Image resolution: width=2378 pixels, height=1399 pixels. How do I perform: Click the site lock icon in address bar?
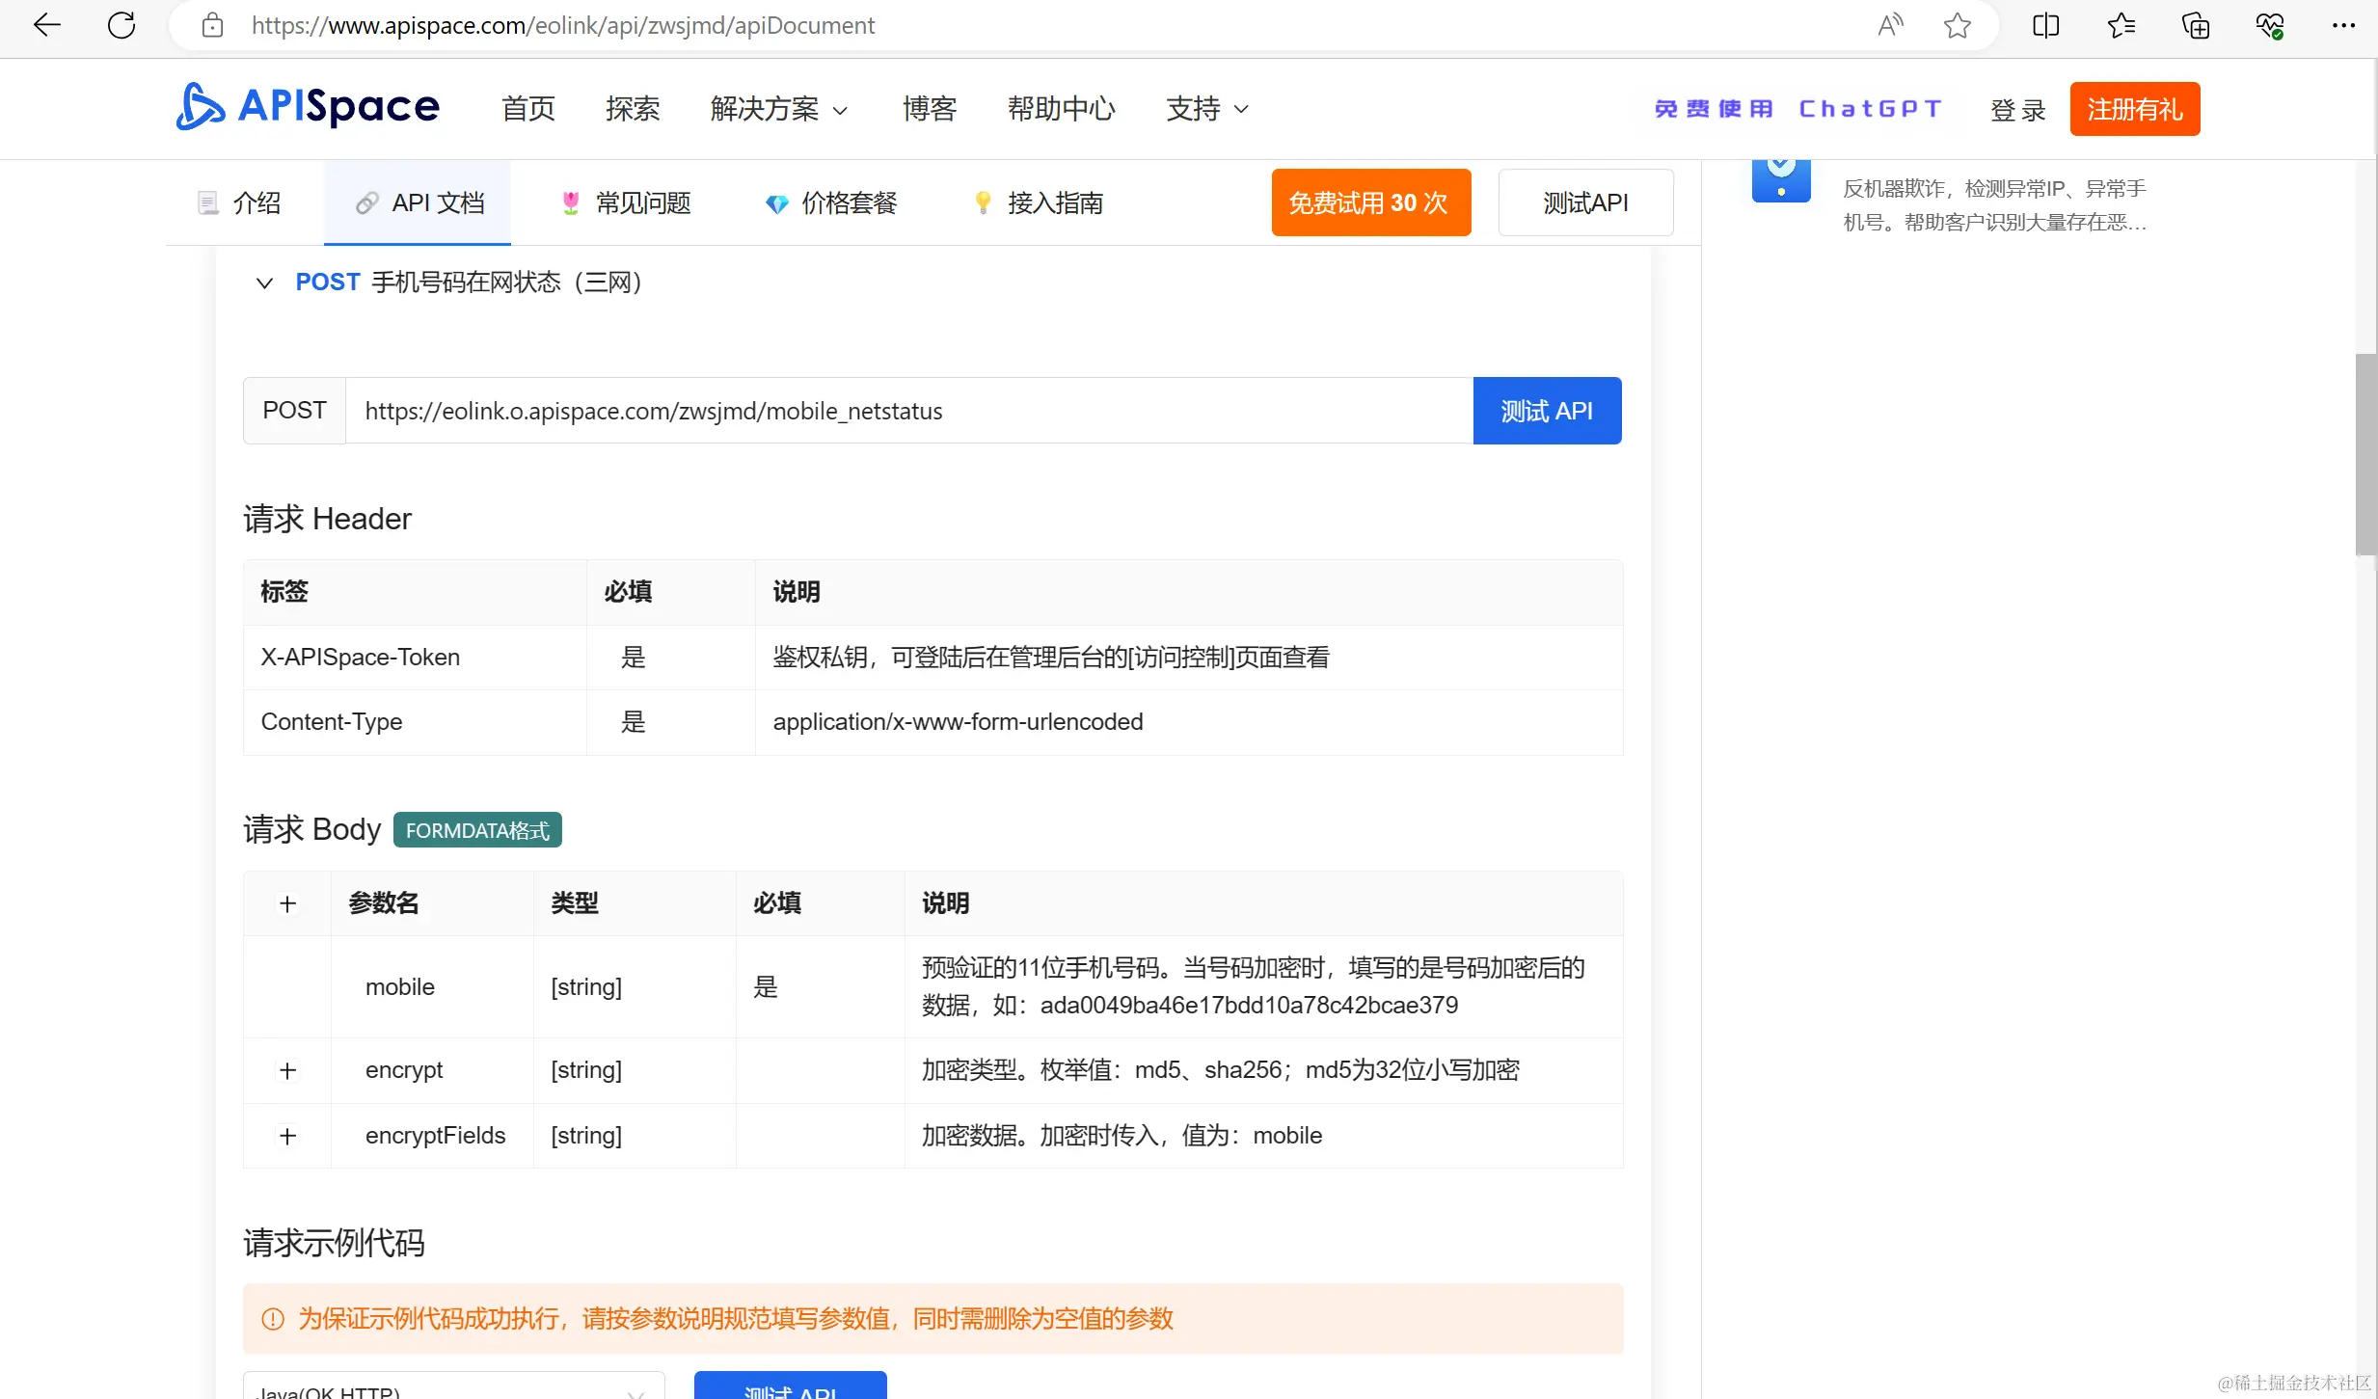[x=212, y=25]
